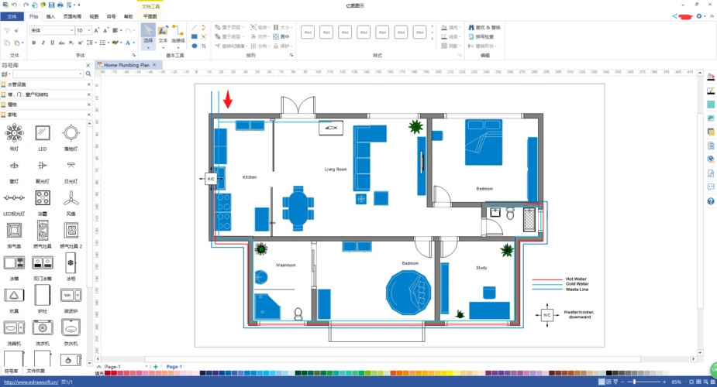Click the www.edrawsoft.cn link

tap(31, 382)
